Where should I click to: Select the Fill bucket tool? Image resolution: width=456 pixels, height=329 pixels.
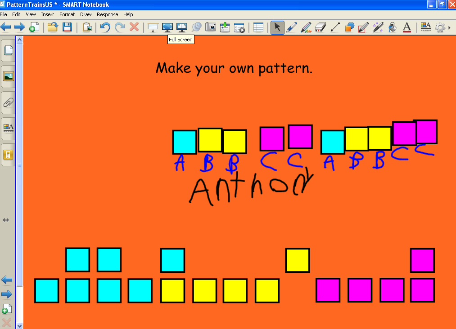pos(393,27)
